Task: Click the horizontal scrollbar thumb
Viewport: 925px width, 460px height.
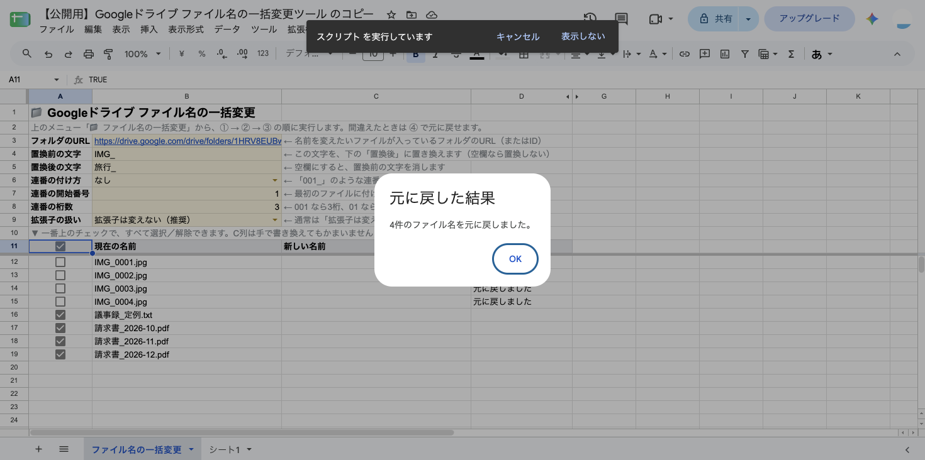Action: point(242,432)
